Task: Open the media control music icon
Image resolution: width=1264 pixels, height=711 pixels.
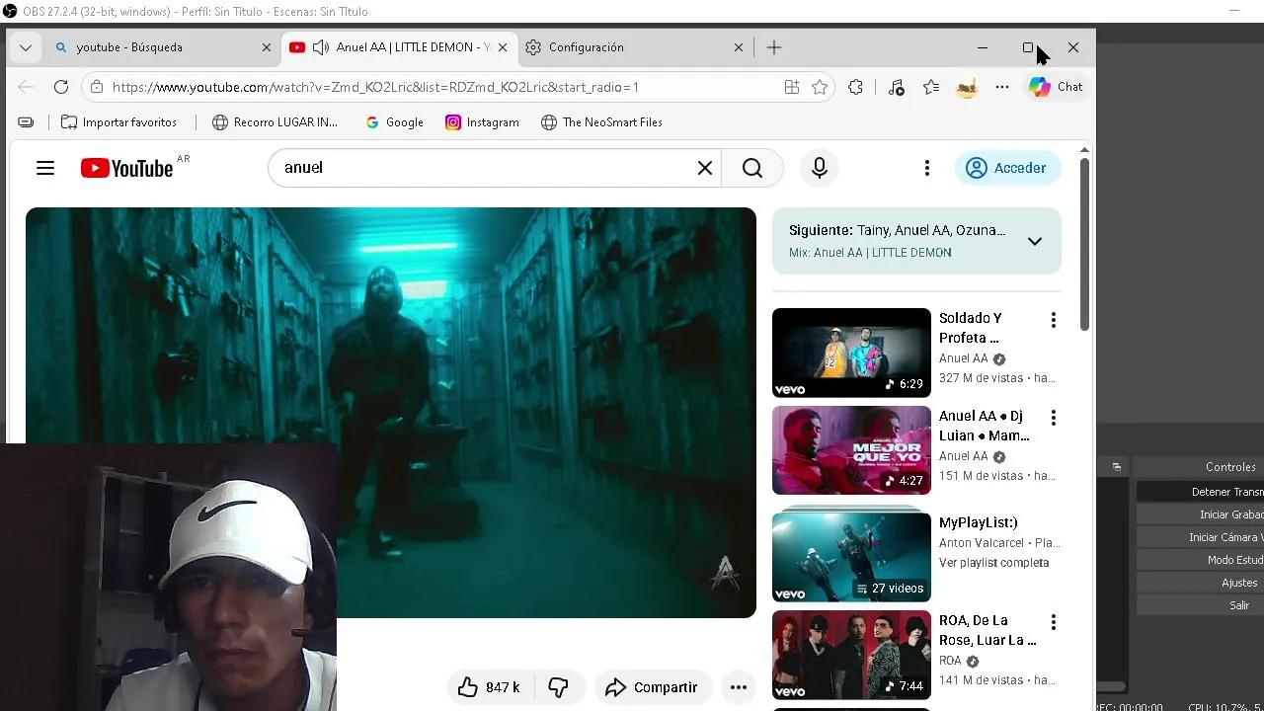Action: point(896,87)
